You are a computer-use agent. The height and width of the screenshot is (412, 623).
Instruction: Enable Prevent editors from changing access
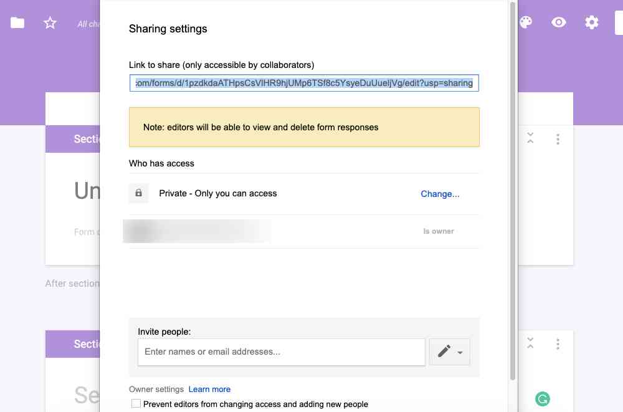coord(135,404)
